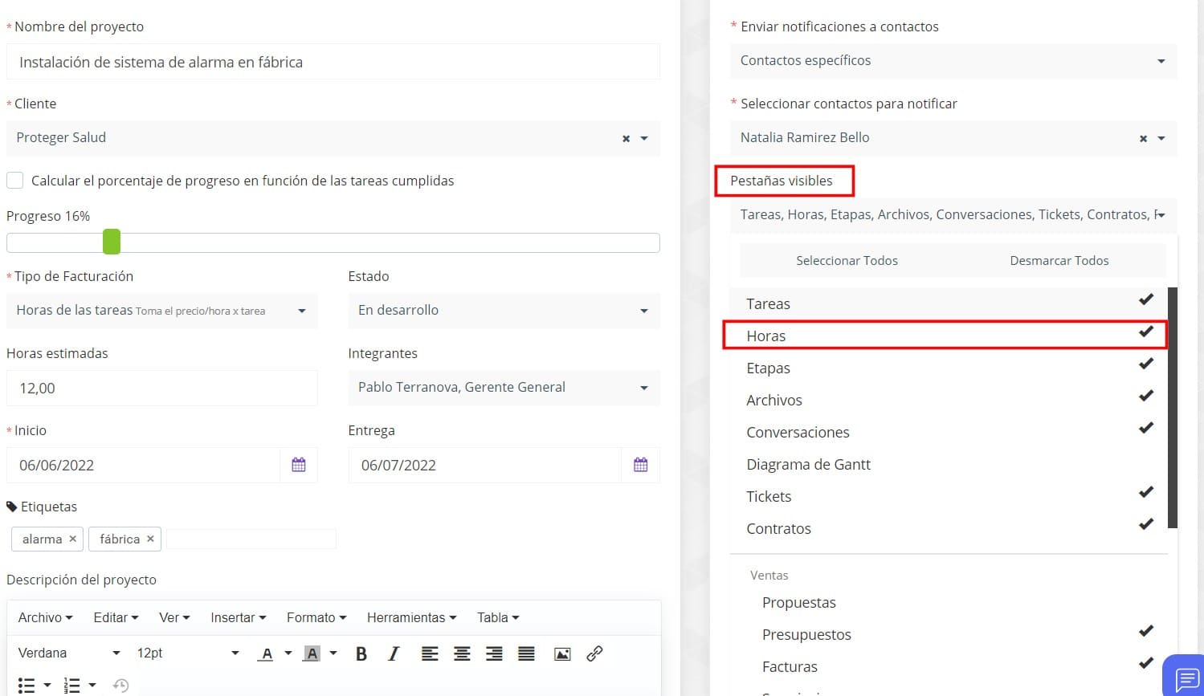Uncheck Conversaciones in visible tabs list
The image size is (1204, 696).
point(949,432)
